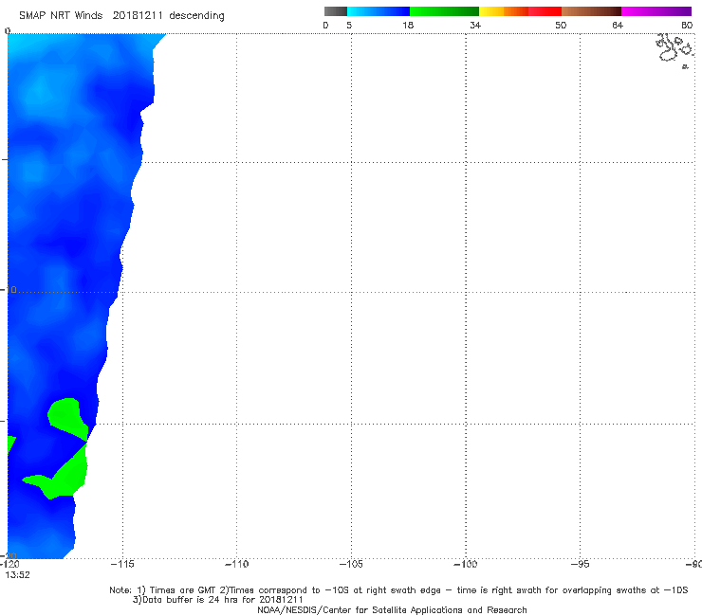Click the "80" label under the color scale
Image resolution: width=702 pixels, height=616 pixels.
[x=687, y=26]
